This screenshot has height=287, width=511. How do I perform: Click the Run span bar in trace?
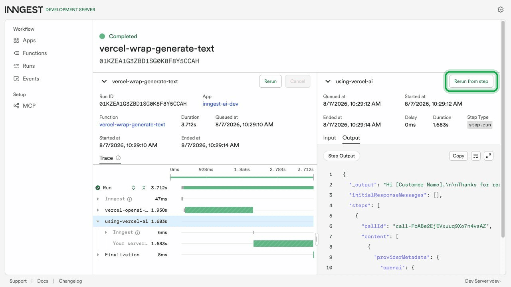pos(248,188)
